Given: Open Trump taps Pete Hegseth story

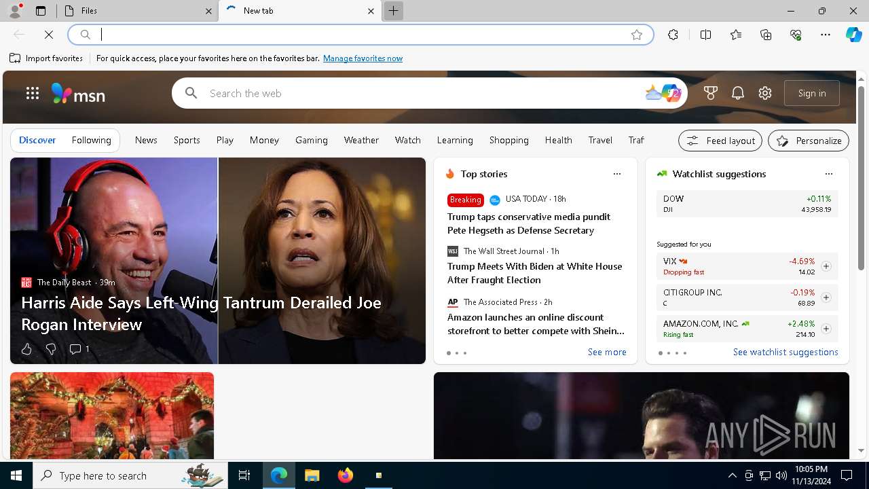Looking at the screenshot, I should [529, 223].
